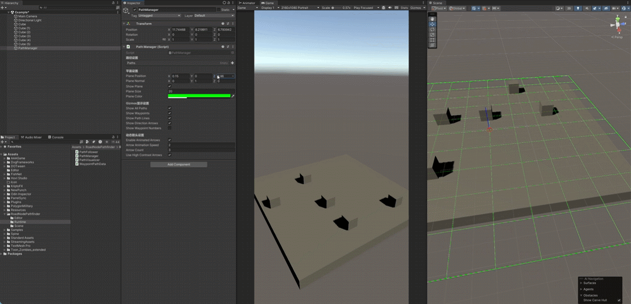Switch to the Game tab

(x=268, y=3)
